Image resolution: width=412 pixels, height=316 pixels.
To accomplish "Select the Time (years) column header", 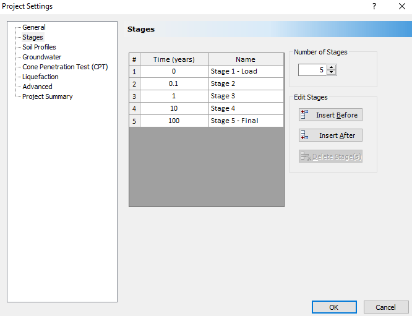I will (174, 59).
